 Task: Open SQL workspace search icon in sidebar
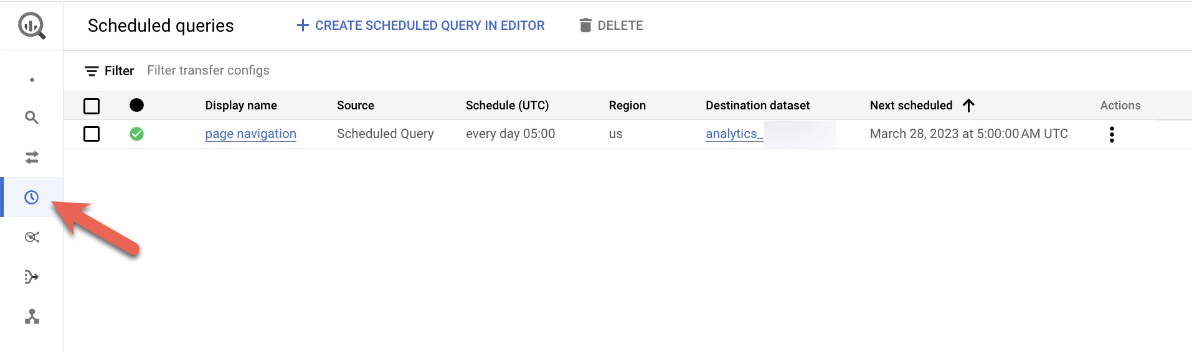pos(32,117)
